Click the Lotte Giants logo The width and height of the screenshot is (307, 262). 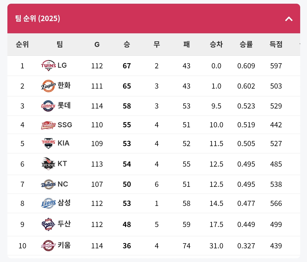48,106
